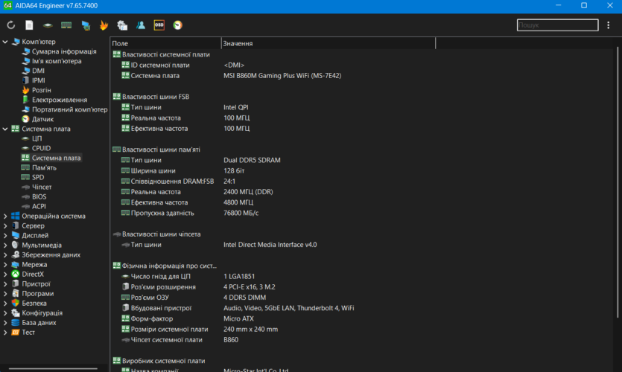Click the Dual DDR5 SDRAM value
The image size is (622, 372).
[x=252, y=160]
